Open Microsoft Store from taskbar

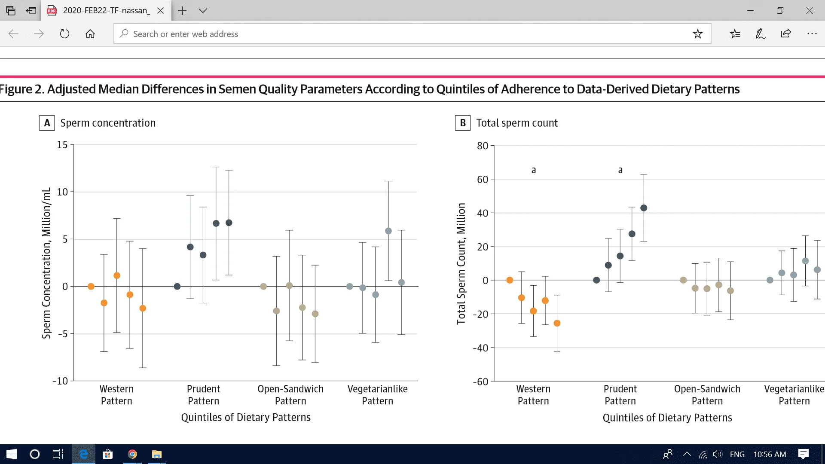pyautogui.click(x=107, y=454)
